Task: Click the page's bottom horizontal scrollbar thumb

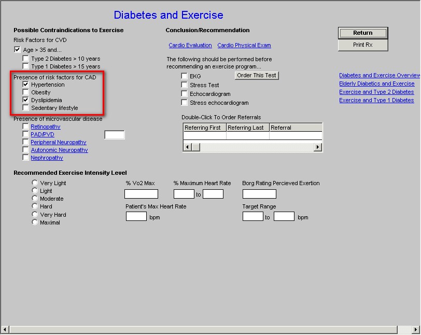Action: click(203, 330)
